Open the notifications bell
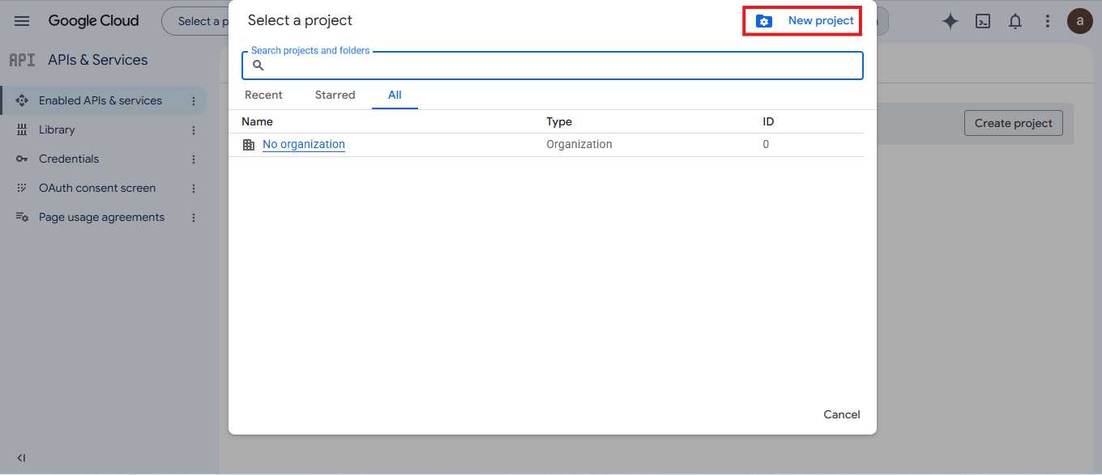The width and height of the screenshot is (1102, 475). (x=1014, y=22)
